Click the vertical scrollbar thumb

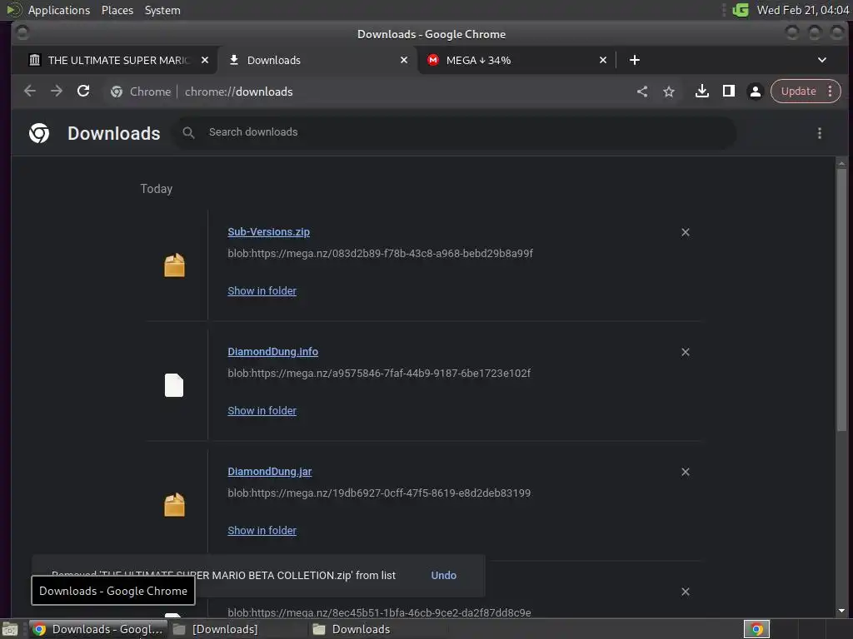[841, 300]
